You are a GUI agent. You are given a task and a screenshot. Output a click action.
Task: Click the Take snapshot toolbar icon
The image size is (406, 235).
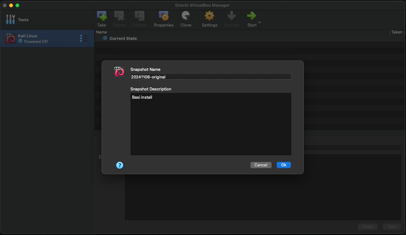point(102,16)
